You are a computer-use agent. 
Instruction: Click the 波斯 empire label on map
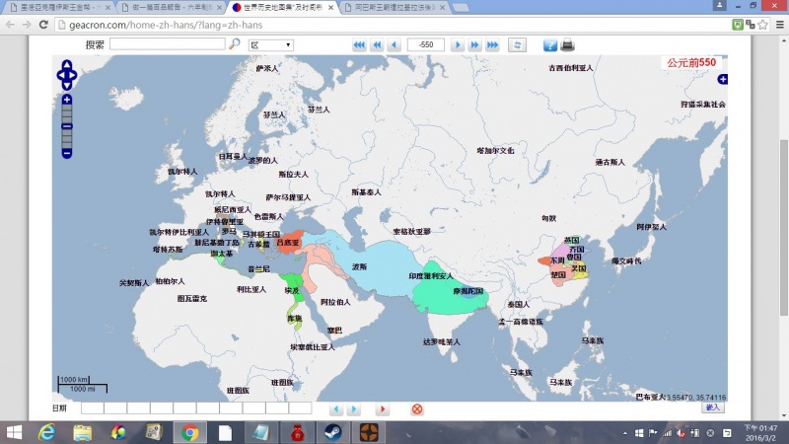359,266
